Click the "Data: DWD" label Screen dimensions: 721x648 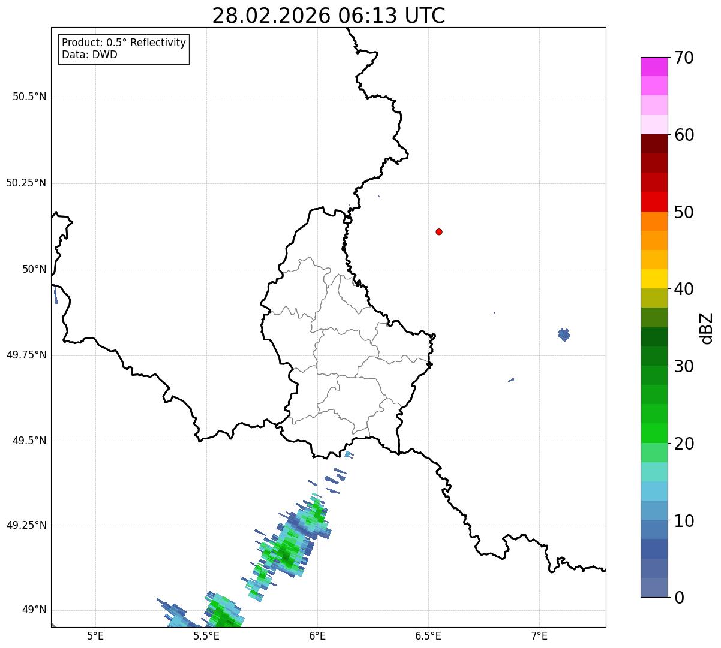tap(89, 55)
